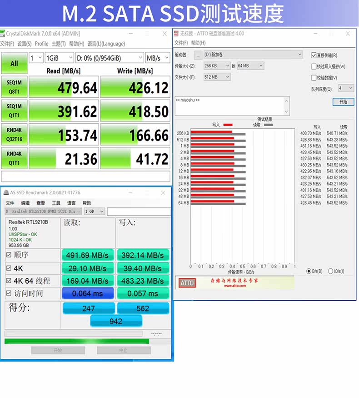Run the RND4K Q1T1 test

14,158
